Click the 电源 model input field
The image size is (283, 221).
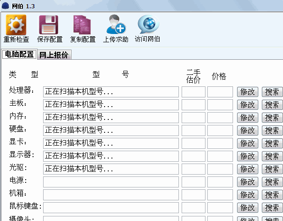pos(111,182)
